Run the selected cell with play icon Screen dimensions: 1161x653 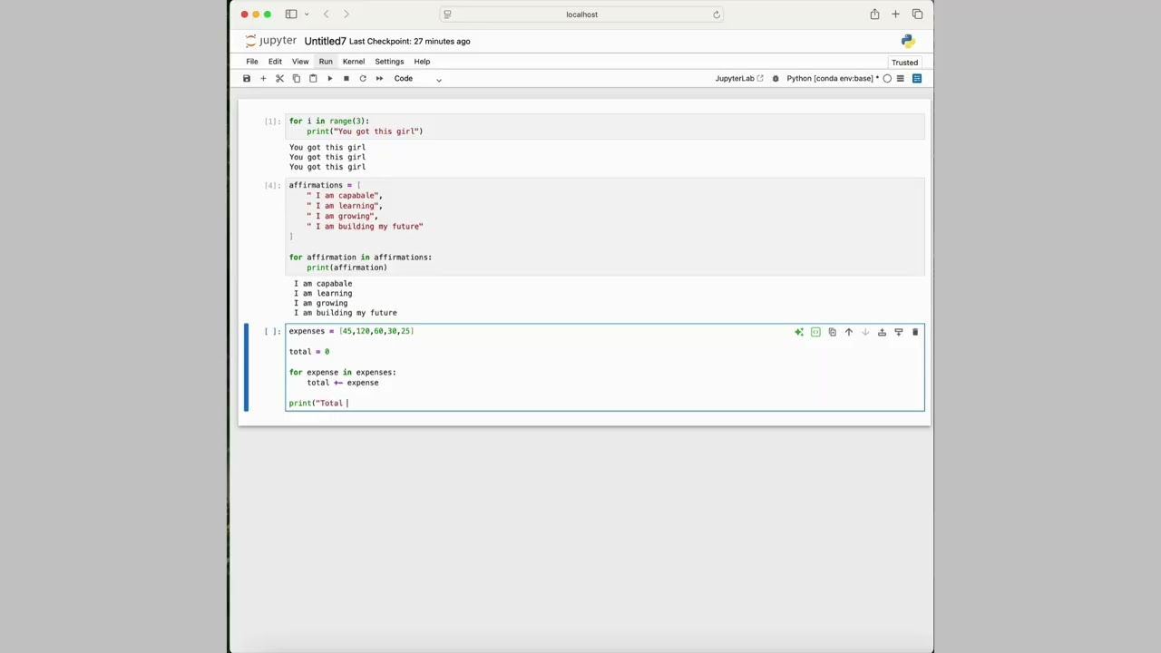[329, 79]
